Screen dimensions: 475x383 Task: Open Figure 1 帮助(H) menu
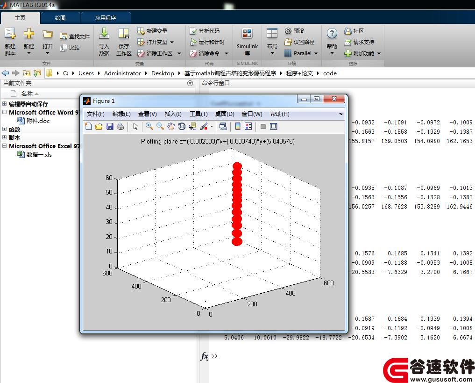coord(280,114)
